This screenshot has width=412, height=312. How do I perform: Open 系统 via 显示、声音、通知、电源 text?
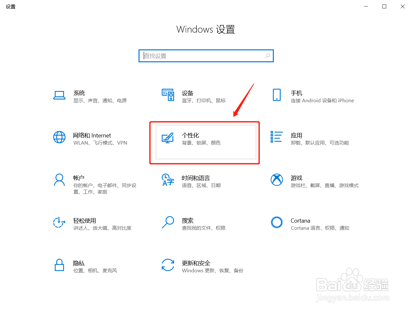tap(100, 100)
